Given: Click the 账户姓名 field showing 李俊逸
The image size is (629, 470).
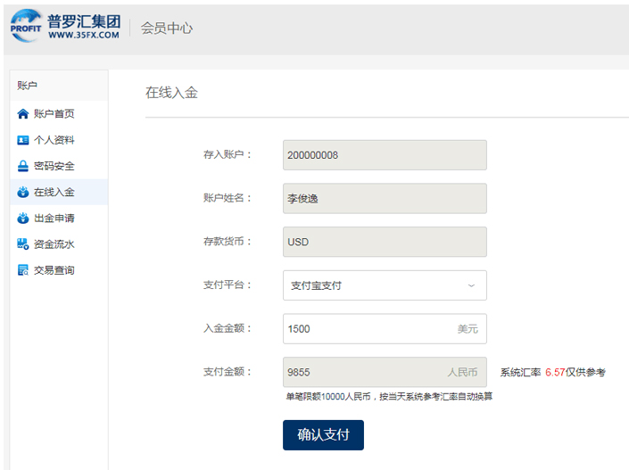Looking at the screenshot, I should (384, 198).
